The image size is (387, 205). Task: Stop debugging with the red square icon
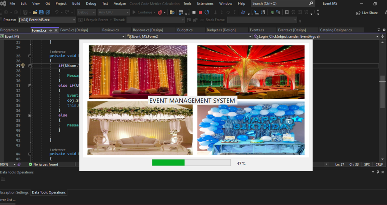click(x=200, y=12)
